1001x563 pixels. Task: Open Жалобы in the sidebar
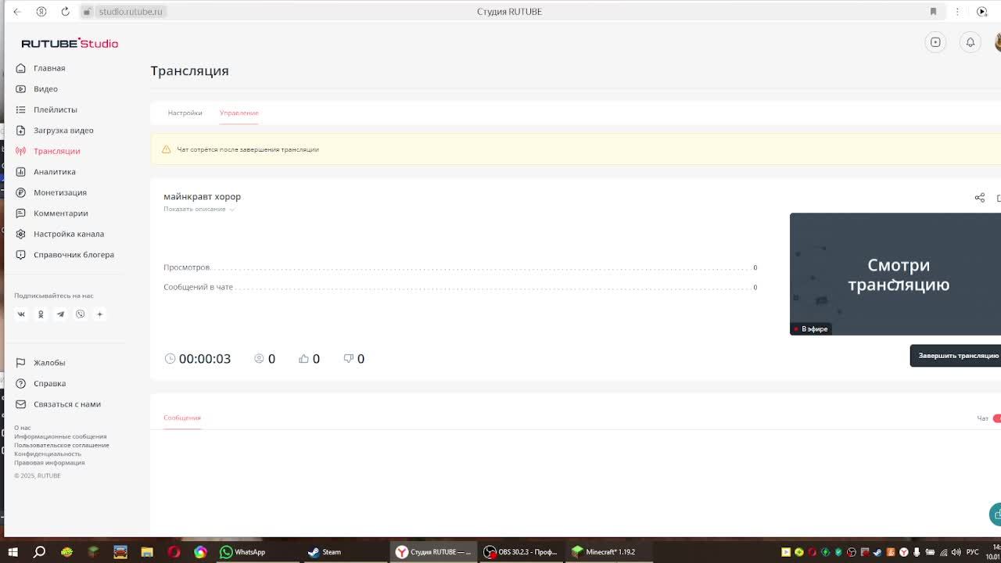click(49, 363)
